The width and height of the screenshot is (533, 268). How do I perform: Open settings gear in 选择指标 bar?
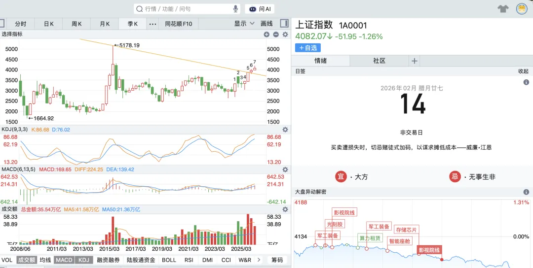pos(285,34)
